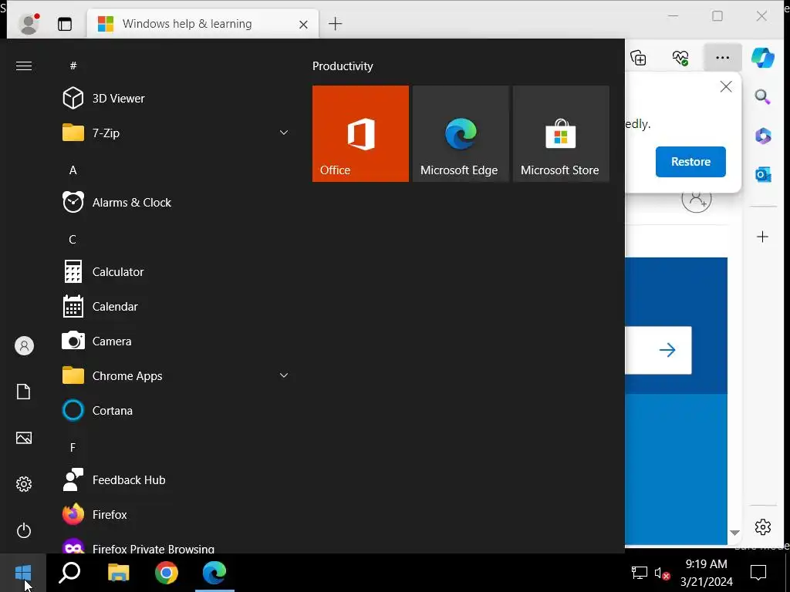Open Edge Collections toolbar icon

coord(638,58)
